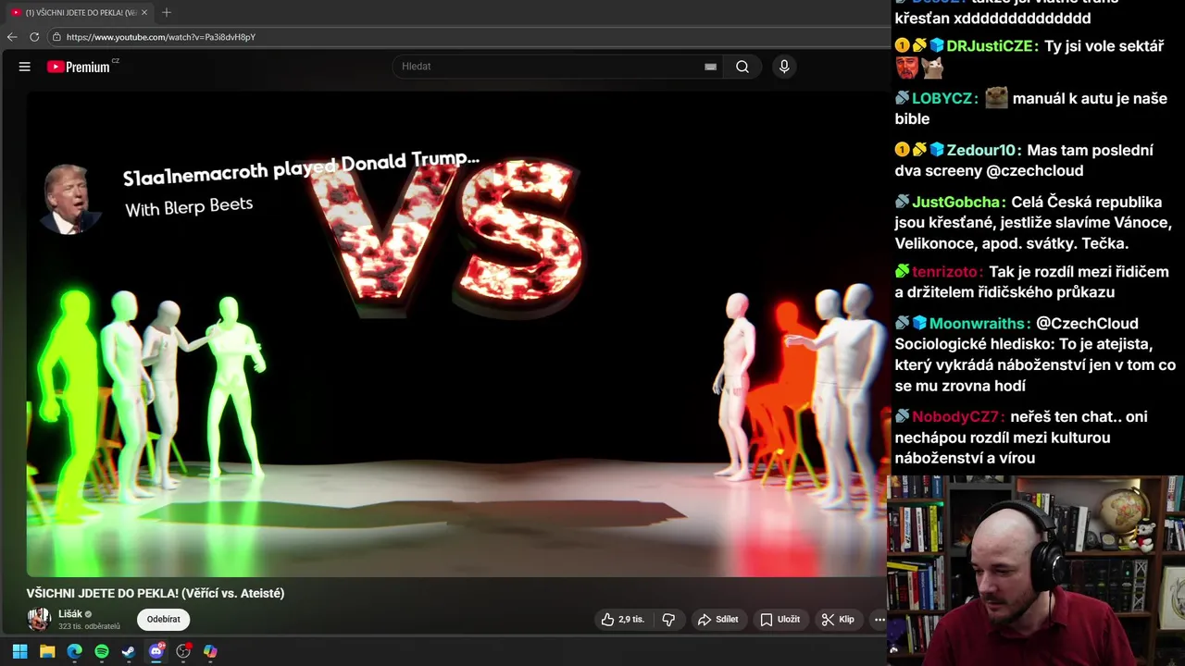This screenshot has height=666, width=1185.
Task: Click username Moonwraiths in chat
Action: coord(979,324)
